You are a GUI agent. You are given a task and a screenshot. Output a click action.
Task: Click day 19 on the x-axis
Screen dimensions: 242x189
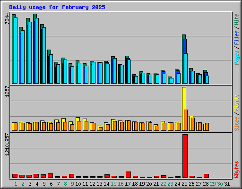pos(142,184)
